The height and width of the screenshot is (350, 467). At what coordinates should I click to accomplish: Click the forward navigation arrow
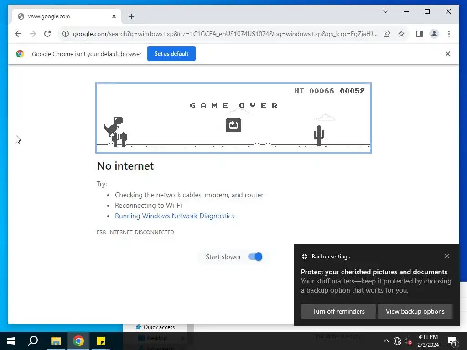33,34
